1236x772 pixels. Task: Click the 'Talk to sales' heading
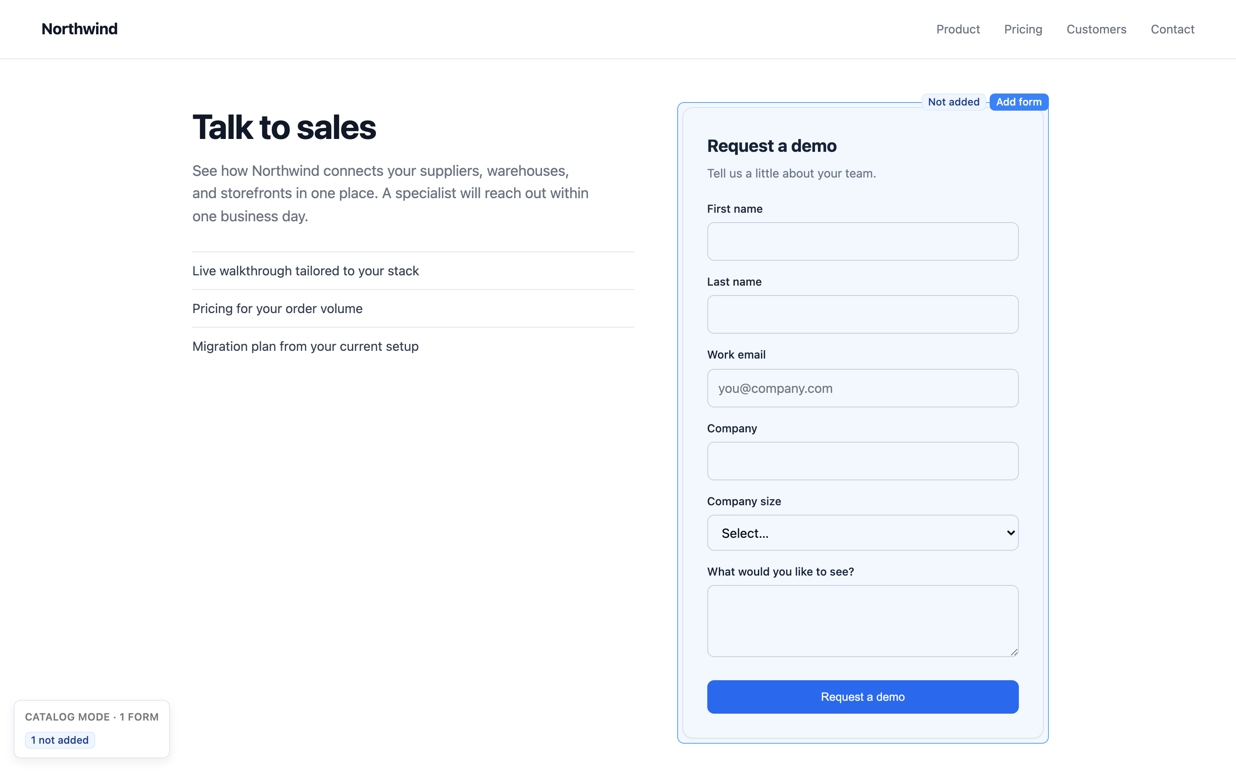pyautogui.click(x=284, y=127)
